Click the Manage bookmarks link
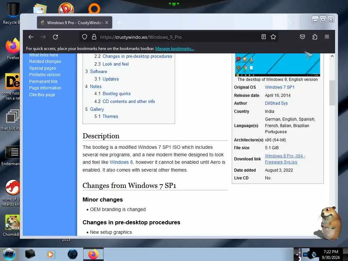 (175, 49)
